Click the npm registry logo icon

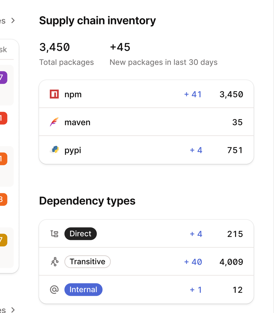[x=54, y=94]
